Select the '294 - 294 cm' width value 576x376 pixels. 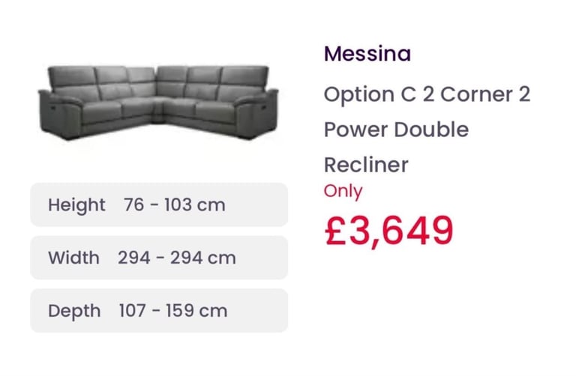[x=177, y=258]
